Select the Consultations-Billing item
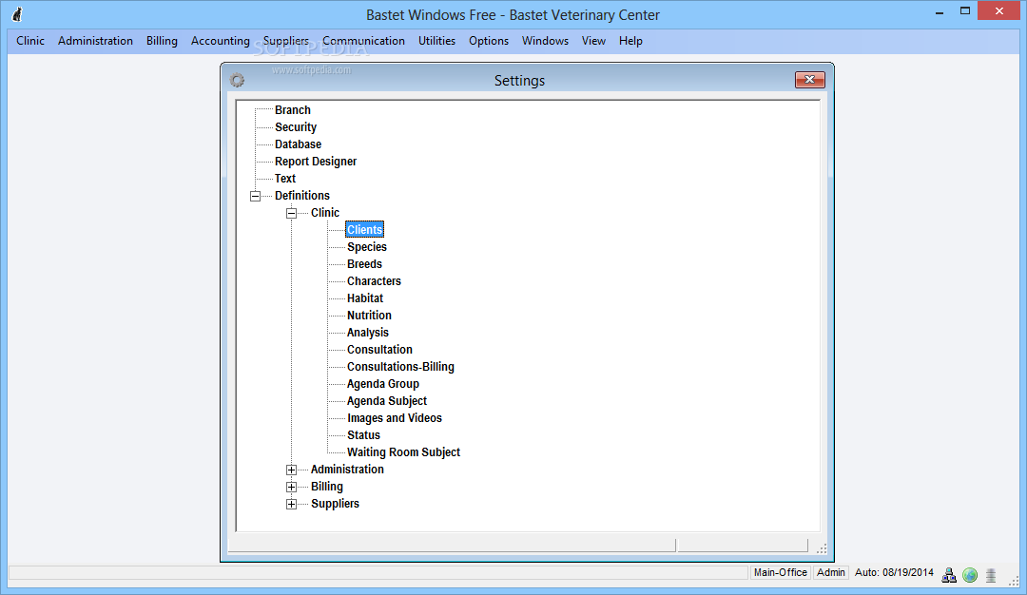The height and width of the screenshot is (595, 1027). [x=401, y=367]
